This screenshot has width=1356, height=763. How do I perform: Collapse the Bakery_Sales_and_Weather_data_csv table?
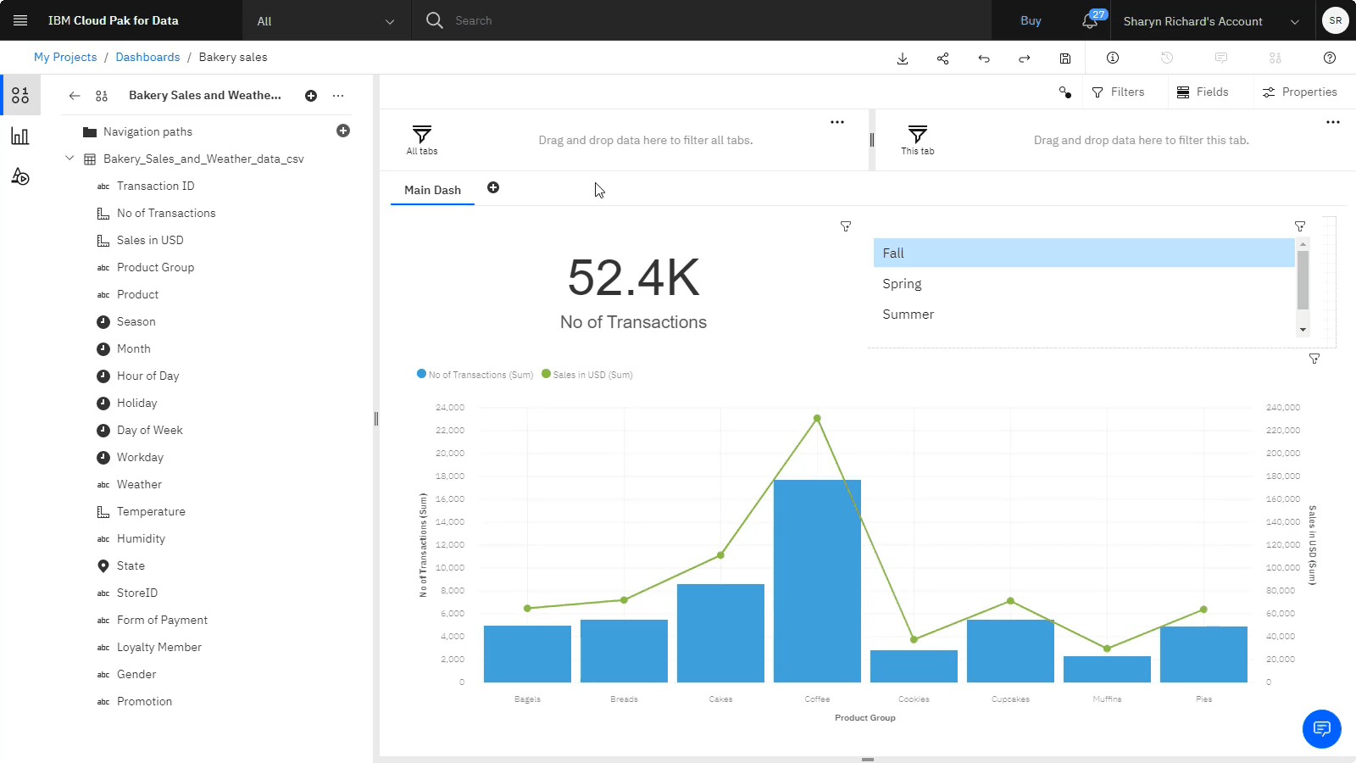pos(69,159)
